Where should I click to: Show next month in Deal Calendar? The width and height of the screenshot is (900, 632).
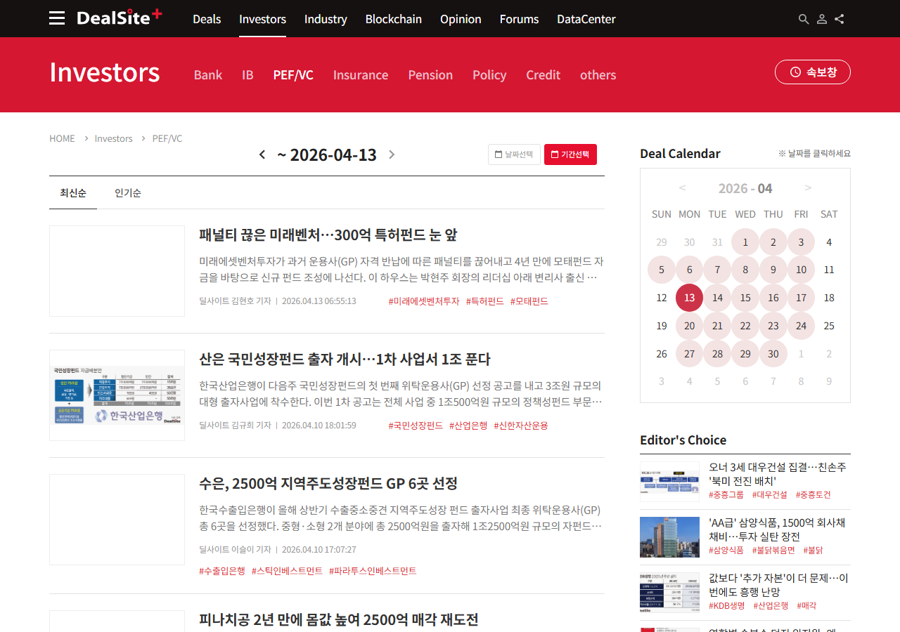tap(808, 187)
